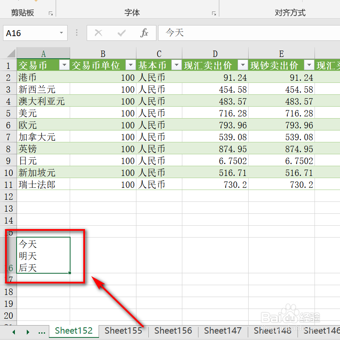Switch to Sheet156 tab
Screen dimensions: 340x340
point(173,331)
